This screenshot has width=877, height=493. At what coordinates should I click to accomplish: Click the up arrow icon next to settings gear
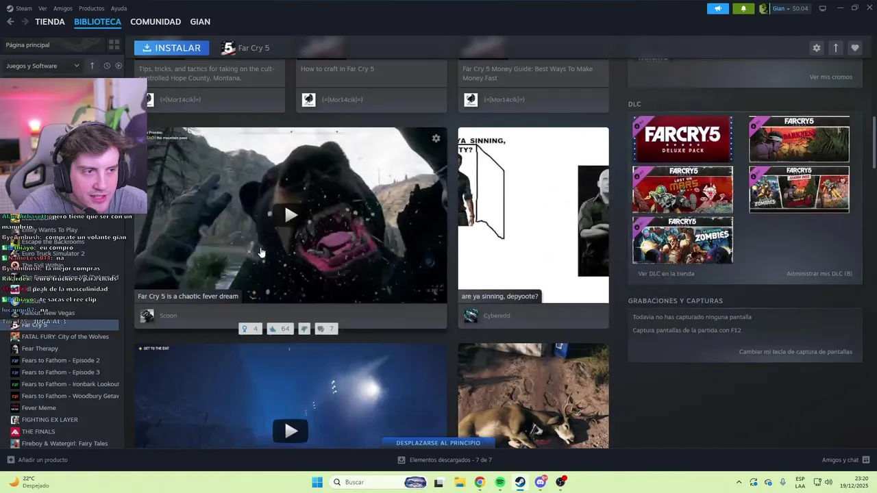click(835, 48)
